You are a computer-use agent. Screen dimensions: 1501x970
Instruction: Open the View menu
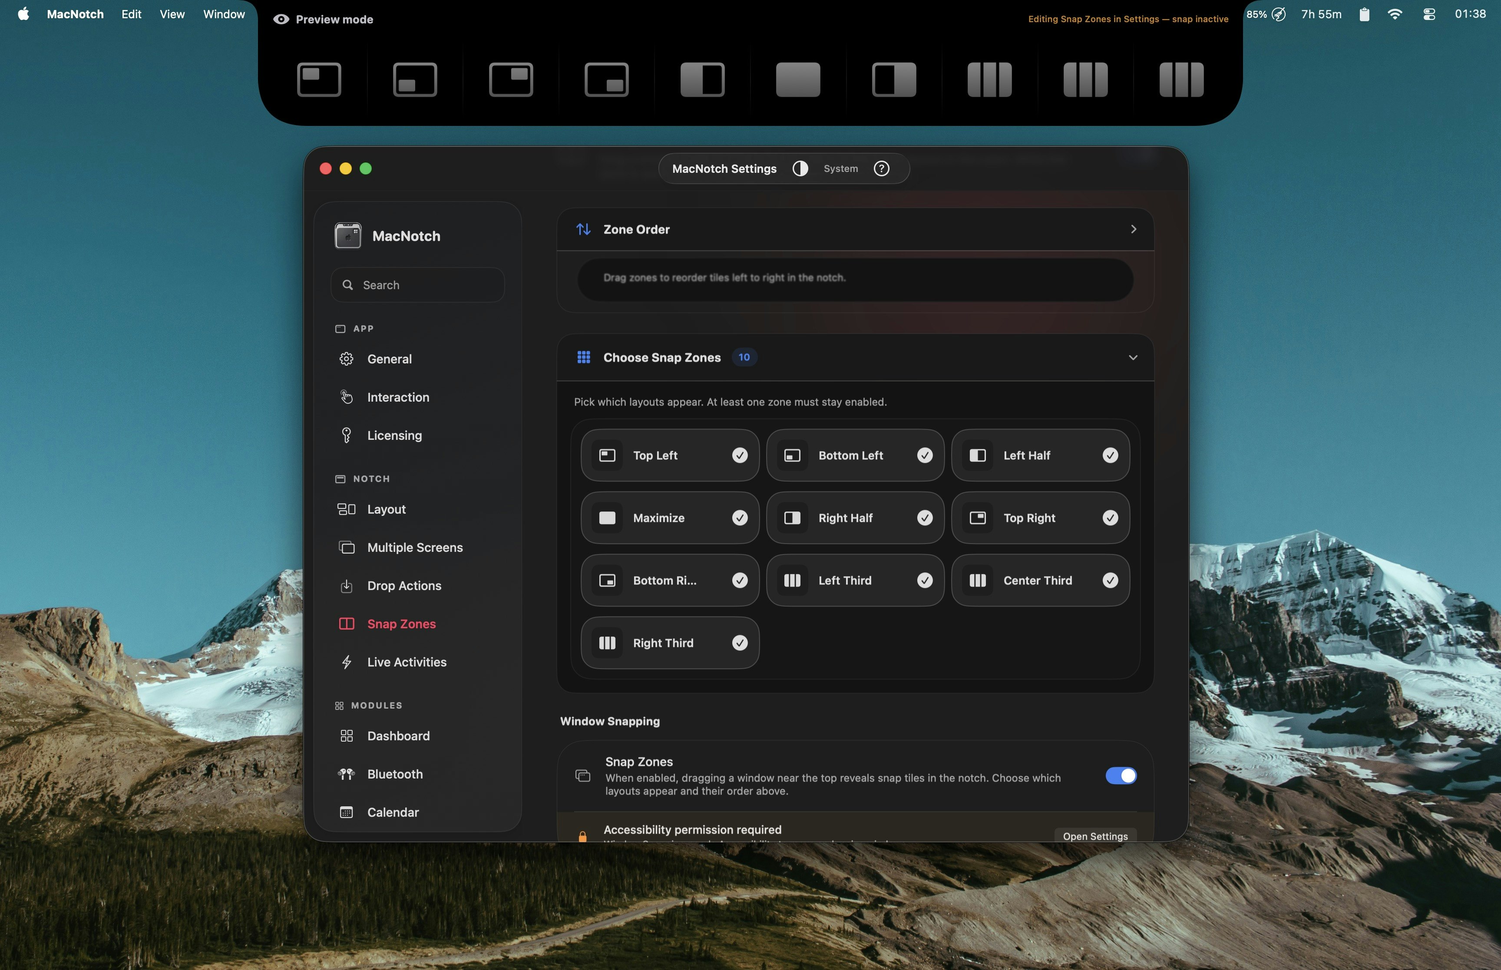pyautogui.click(x=172, y=14)
